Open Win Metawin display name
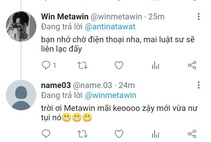211x142 pixels. (65, 16)
